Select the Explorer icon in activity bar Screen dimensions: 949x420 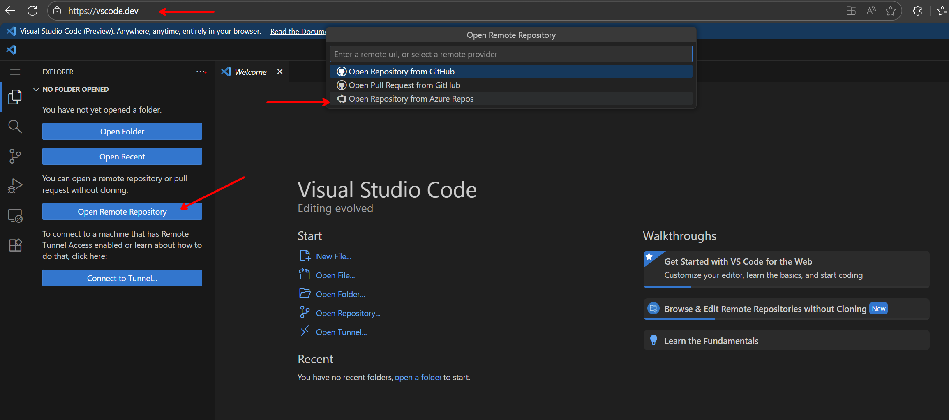pyautogui.click(x=15, y=97)
